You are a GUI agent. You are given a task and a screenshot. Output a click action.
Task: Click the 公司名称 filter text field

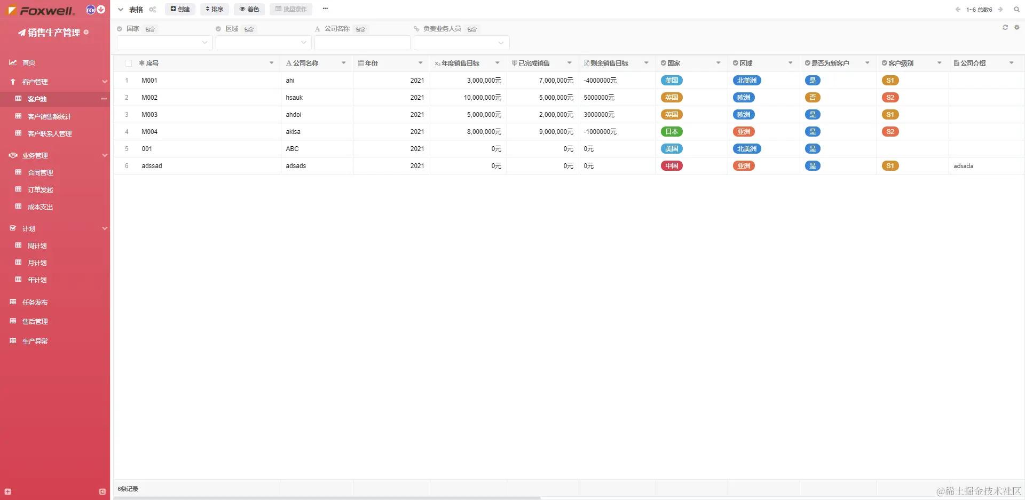[362, 43]
